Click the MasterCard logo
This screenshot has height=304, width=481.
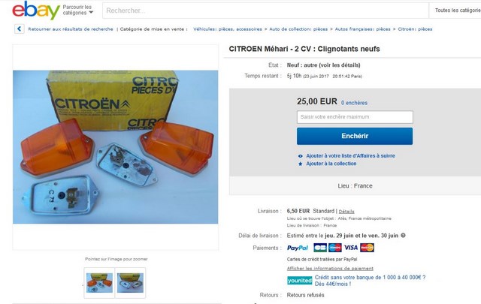[367, 248]
